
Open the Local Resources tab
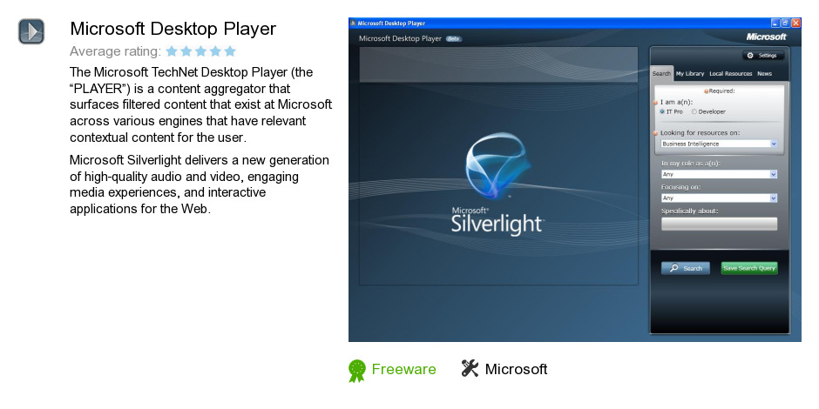point(731,74)
